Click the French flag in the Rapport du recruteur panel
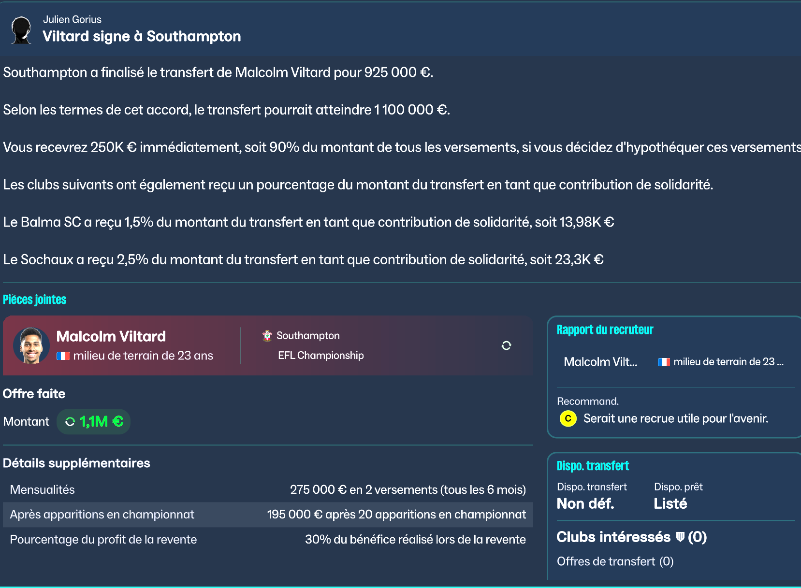The width and height of the screenshot is (801, 588). (x=664, y=362)
